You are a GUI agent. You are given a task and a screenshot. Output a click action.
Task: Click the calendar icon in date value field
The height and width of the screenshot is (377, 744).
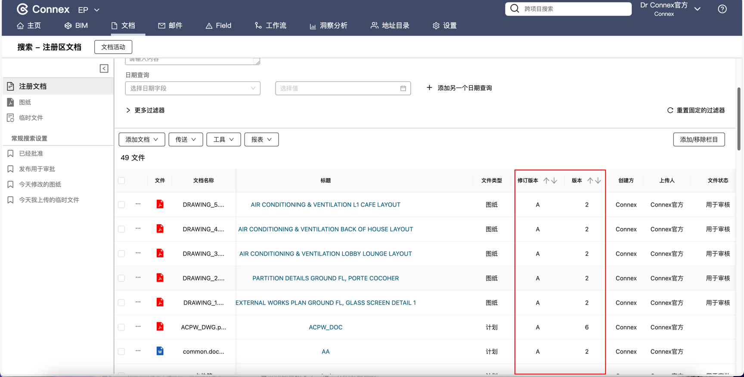tap(403, 88)
